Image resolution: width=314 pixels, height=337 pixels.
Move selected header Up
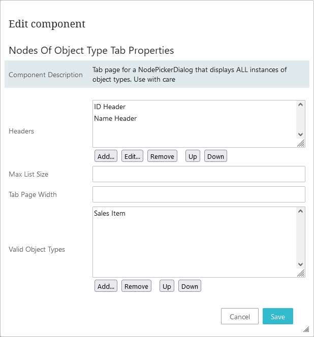tap(193, 156)
